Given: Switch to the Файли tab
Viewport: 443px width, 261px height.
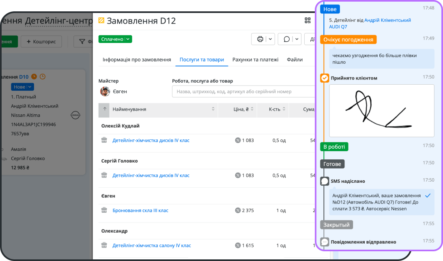Looking at the screenshot, I should (295, 60).
